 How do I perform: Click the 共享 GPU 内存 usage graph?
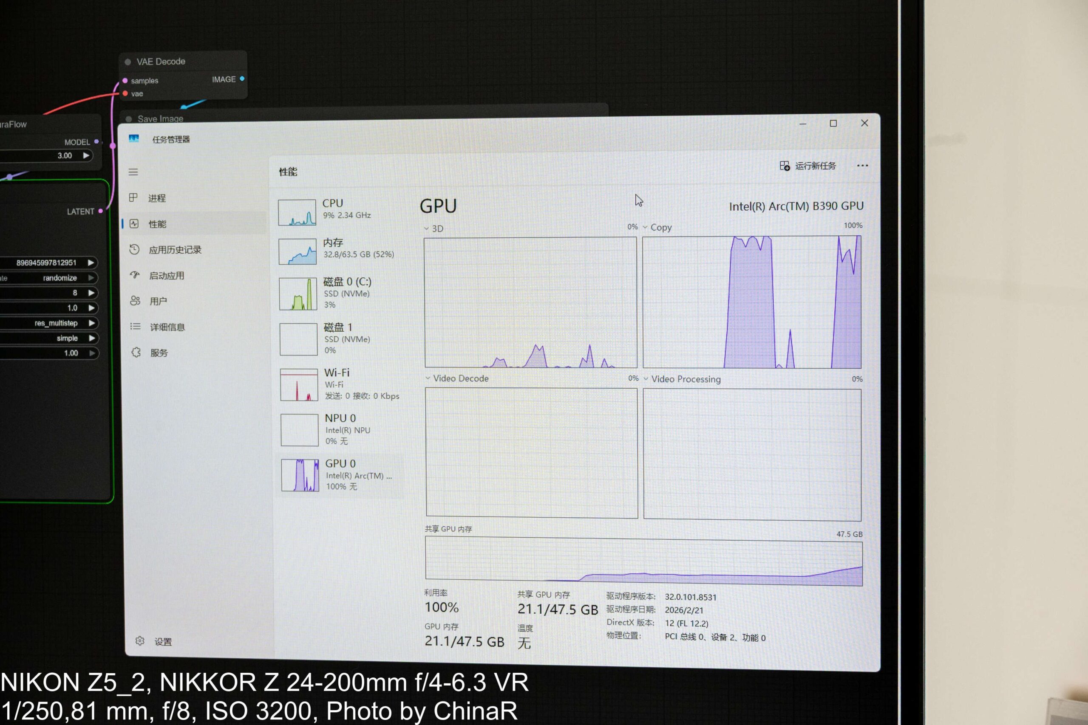(643, 561)
